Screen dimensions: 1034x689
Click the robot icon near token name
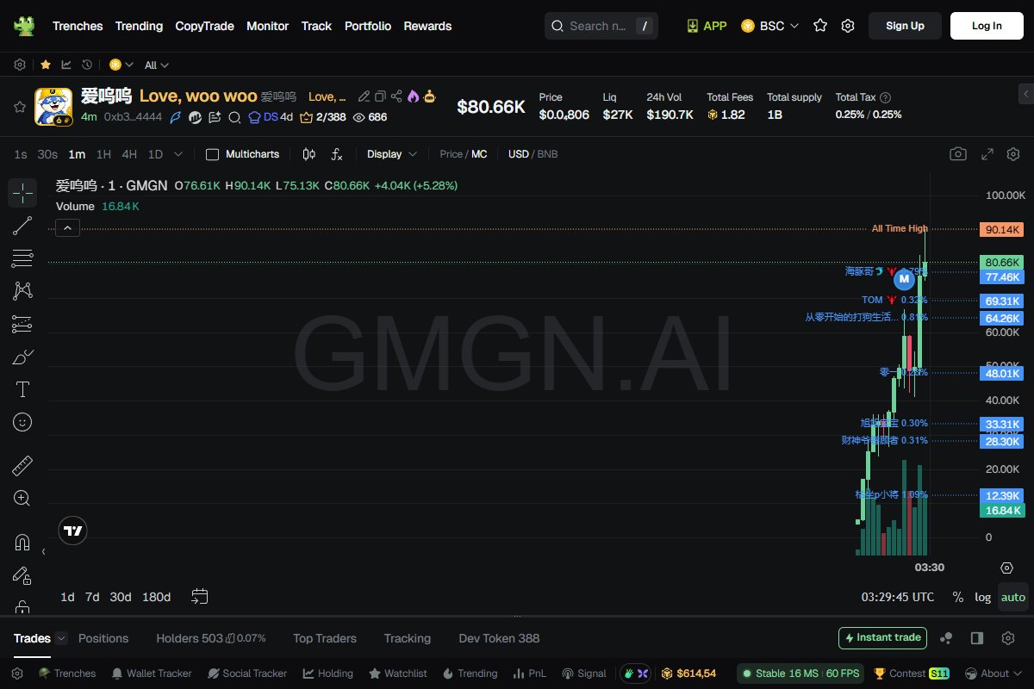tap(430, 96)
